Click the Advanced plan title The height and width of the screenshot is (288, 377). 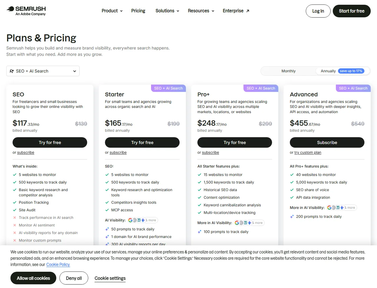(304, 95)
